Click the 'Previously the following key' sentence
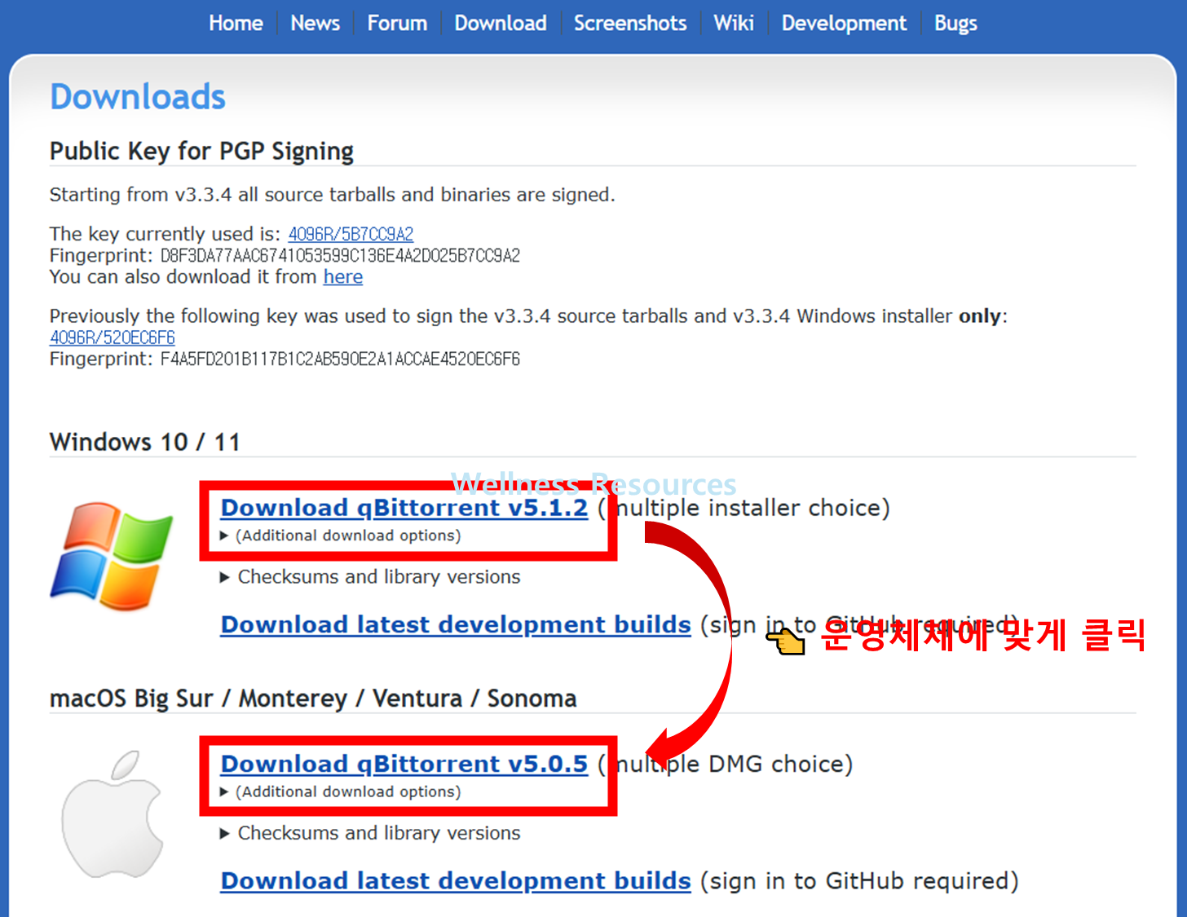 tap(528, 316)
